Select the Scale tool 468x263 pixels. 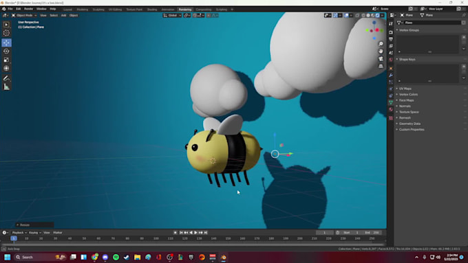point(6,60)
